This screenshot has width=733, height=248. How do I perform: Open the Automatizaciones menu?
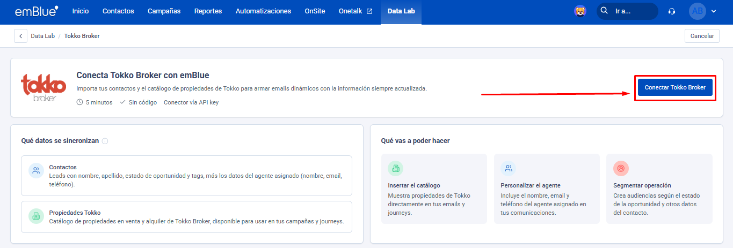click(x=263, y=11)
